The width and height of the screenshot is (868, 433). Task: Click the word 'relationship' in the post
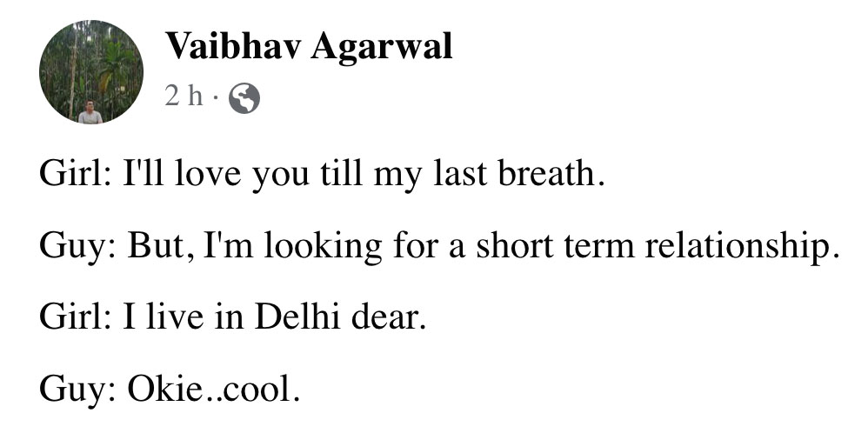coord(738,247)
